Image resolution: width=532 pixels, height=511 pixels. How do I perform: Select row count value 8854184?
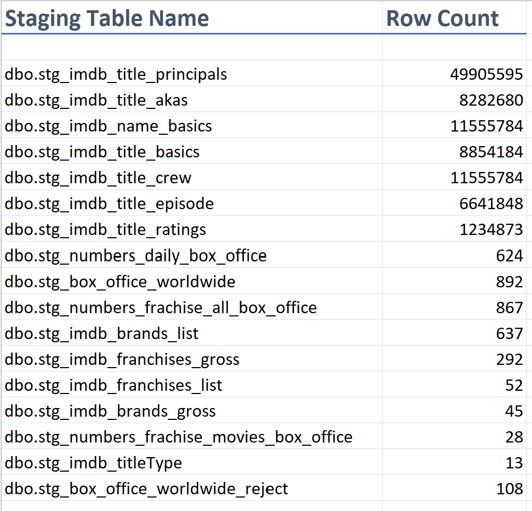[454, 151]
